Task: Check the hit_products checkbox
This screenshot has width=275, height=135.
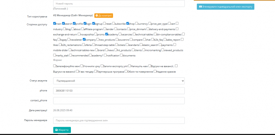Action: (116, 50)
